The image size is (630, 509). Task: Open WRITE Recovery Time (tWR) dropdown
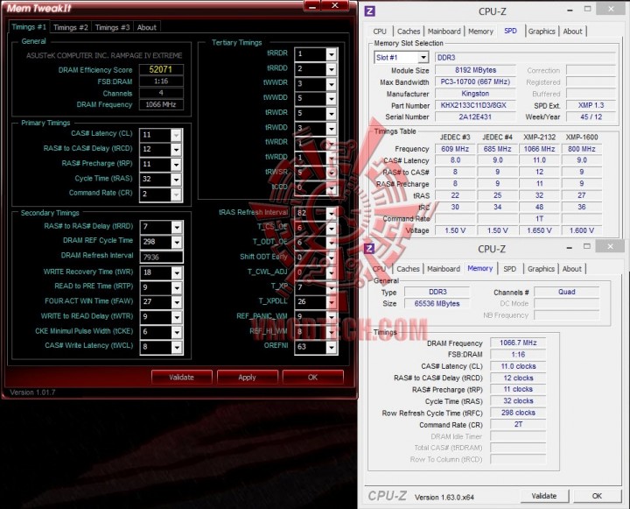(177, 272)
